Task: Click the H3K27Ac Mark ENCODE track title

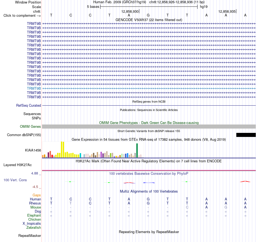Action: point(149,161)
